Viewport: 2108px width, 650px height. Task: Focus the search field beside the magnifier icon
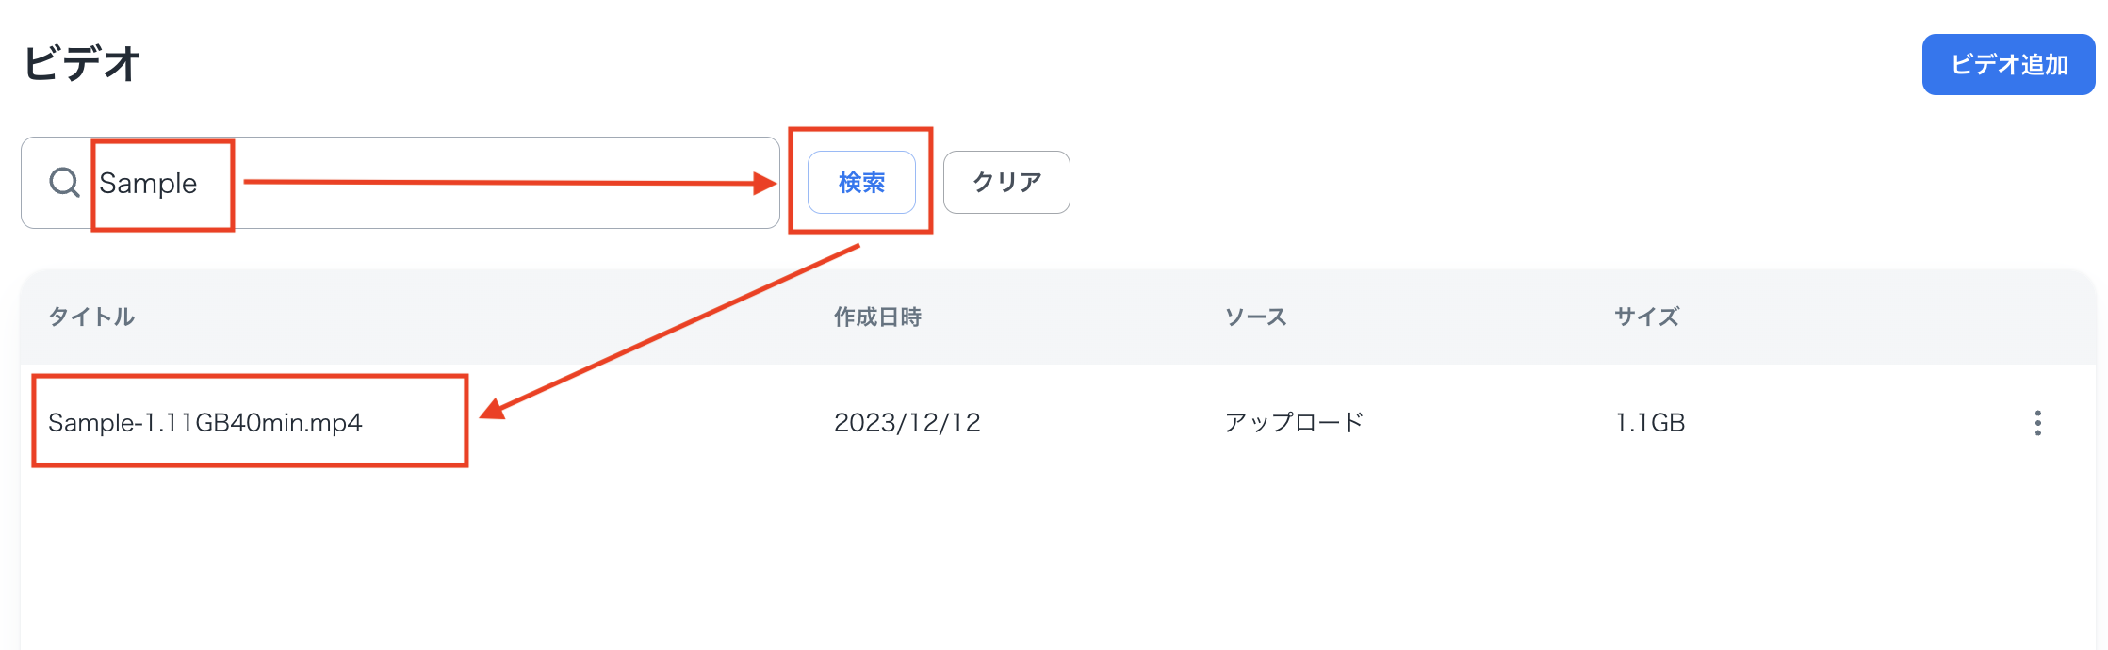(424, 182)
